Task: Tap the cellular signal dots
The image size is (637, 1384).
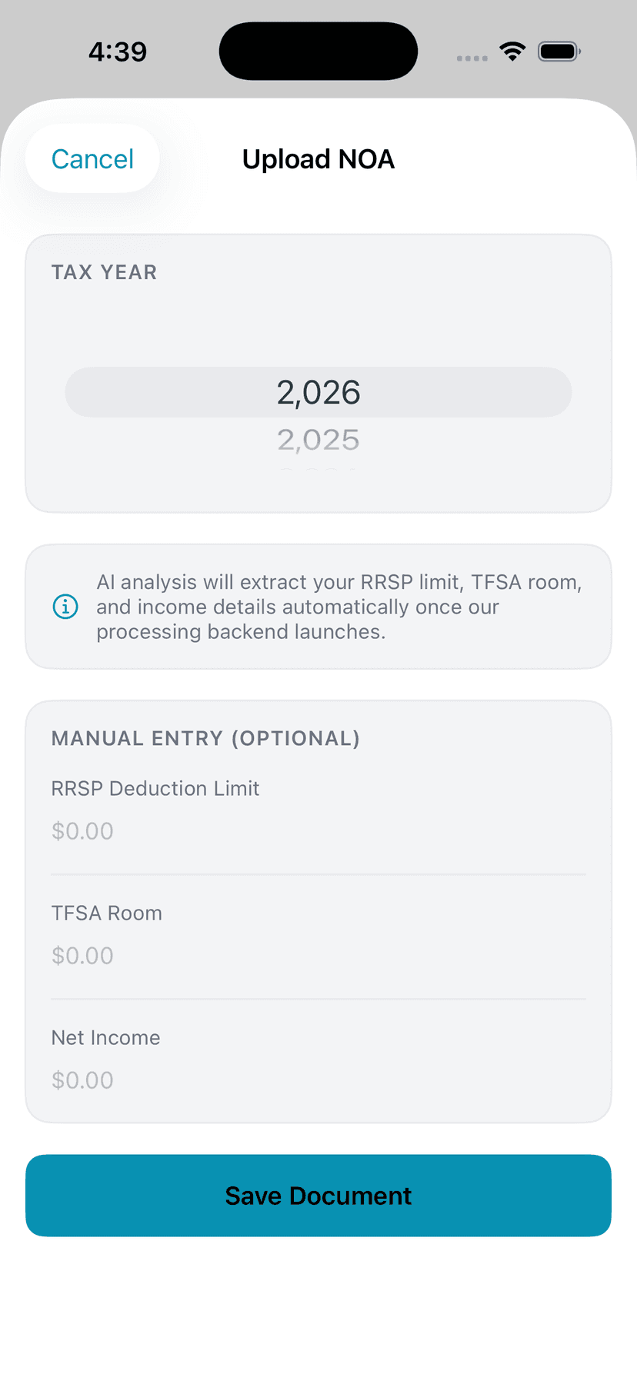Action: click(472, 58)
